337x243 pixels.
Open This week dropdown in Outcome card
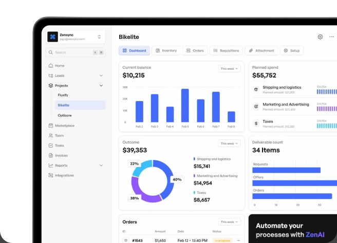tap(229, 144)
